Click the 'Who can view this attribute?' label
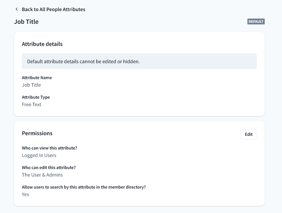Viewport: 282px width, 213px height. point(50,148)
